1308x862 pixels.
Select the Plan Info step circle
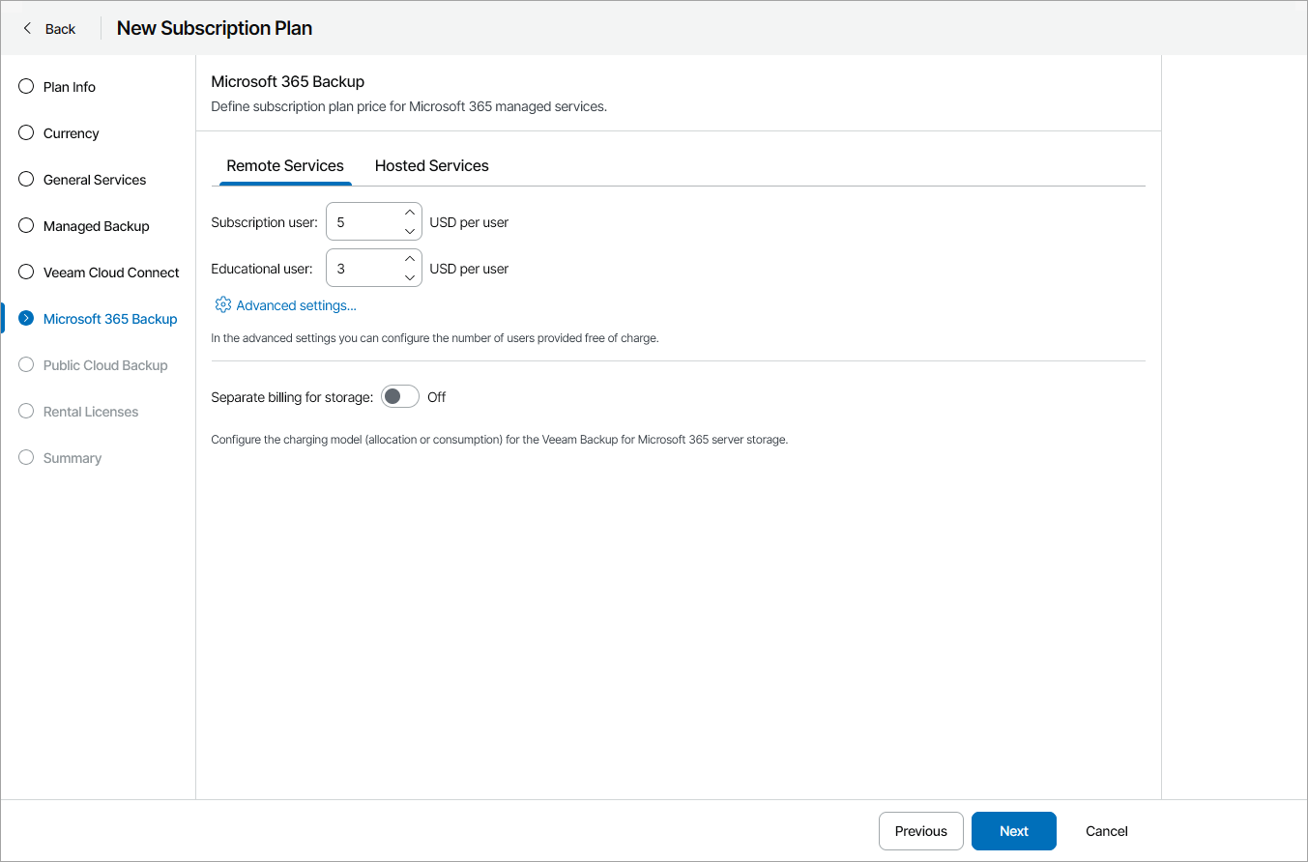pos(25,86)
